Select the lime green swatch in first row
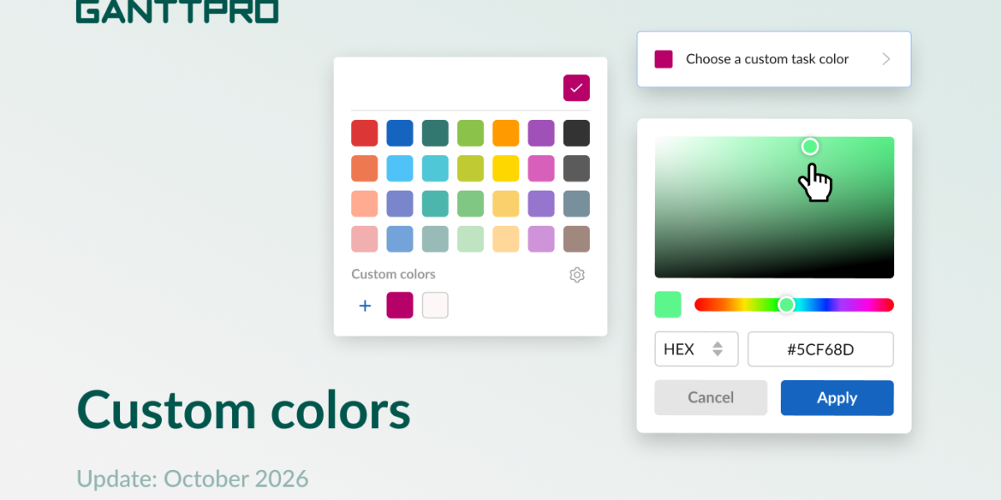Screen dimensions: 1001x500 click(x=470, y=133)
